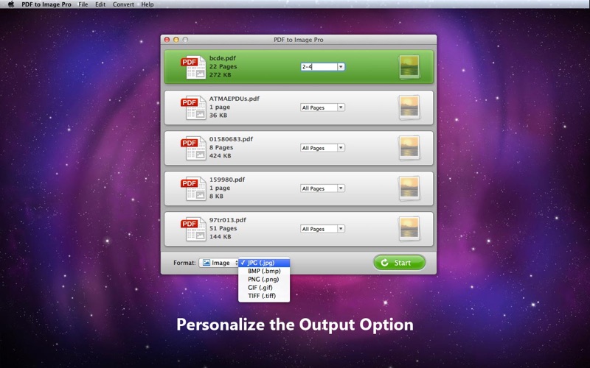
Task: Click the 51 Pages label
Action: pyautogui.click(x=223, y=228)
